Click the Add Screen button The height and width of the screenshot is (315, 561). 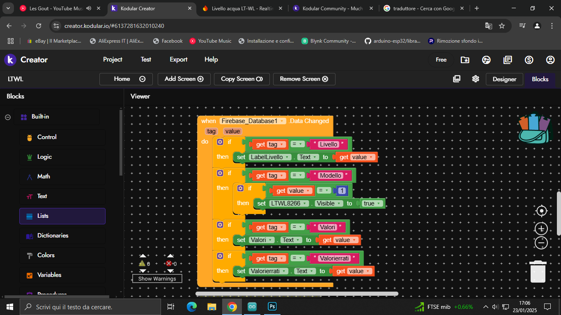[184, 79]
